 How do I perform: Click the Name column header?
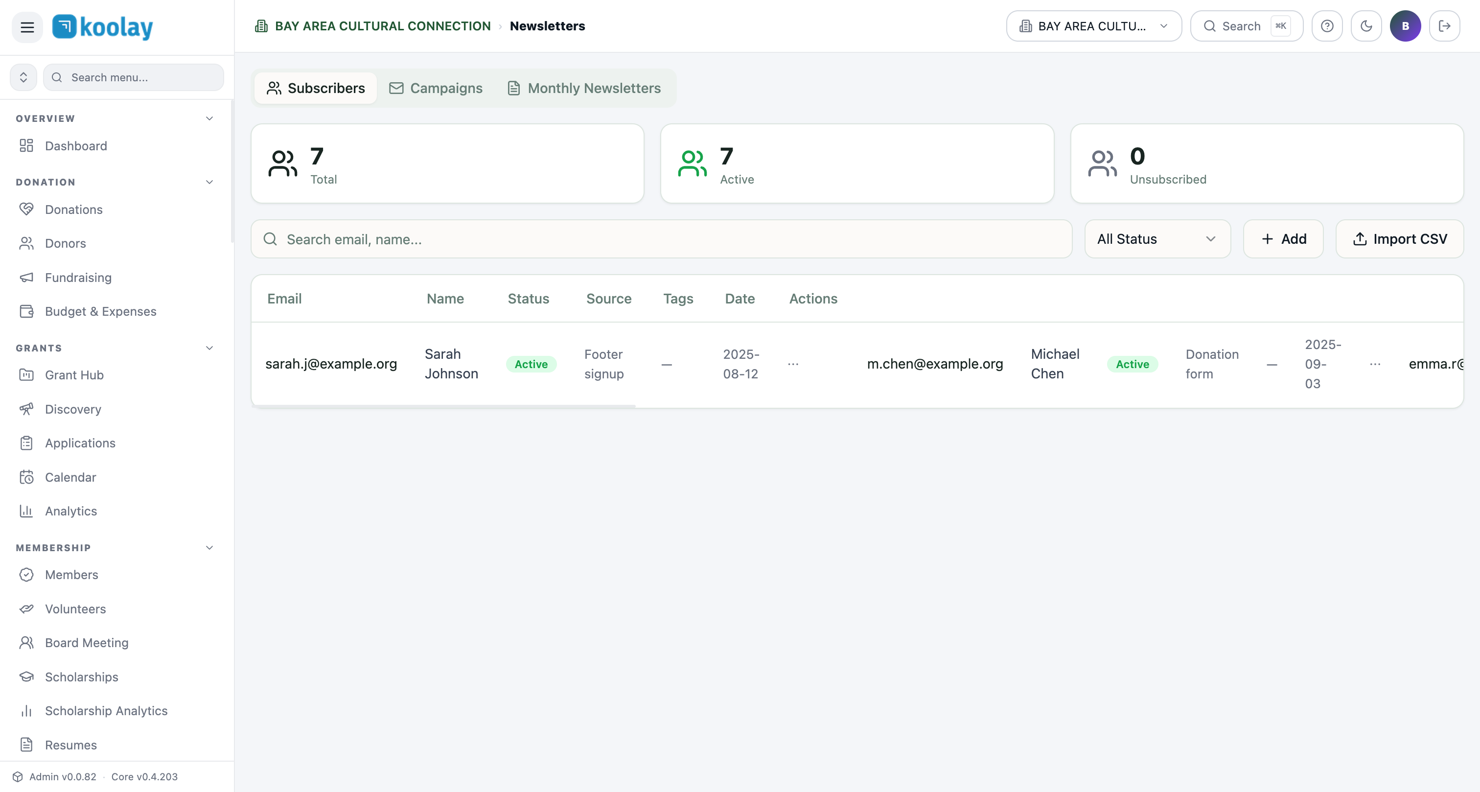coord(445,299)
